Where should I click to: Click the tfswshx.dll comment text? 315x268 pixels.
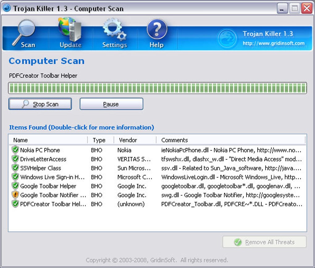pos(231,159)
